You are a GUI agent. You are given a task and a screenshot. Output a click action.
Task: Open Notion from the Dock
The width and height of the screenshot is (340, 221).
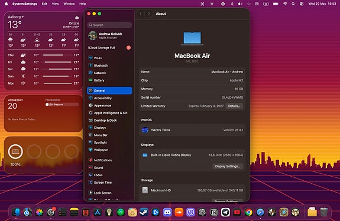coord(214,212)
